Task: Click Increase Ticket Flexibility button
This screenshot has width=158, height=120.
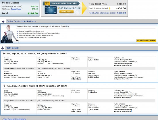Action: tap(146, 41)
